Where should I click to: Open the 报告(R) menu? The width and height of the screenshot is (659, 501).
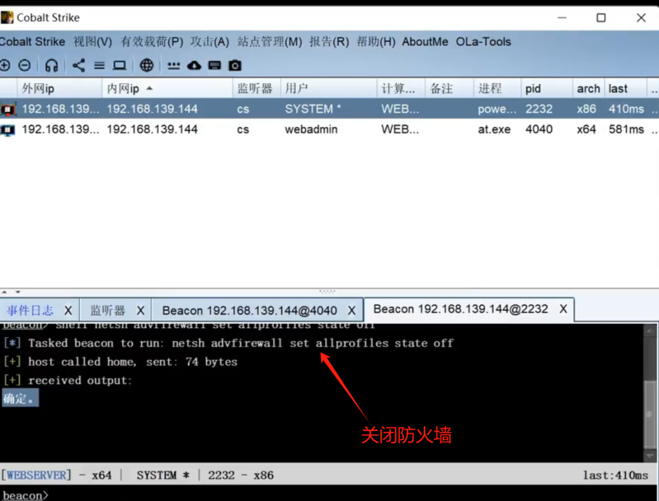[329, 42]
